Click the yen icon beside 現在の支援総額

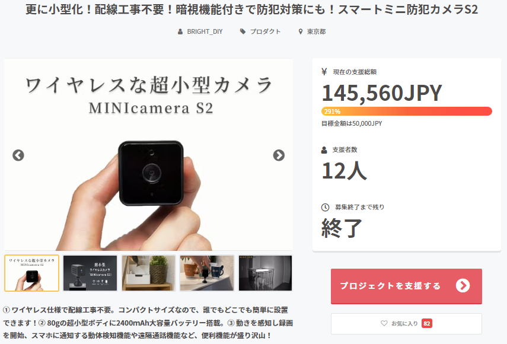pos(324,72)
